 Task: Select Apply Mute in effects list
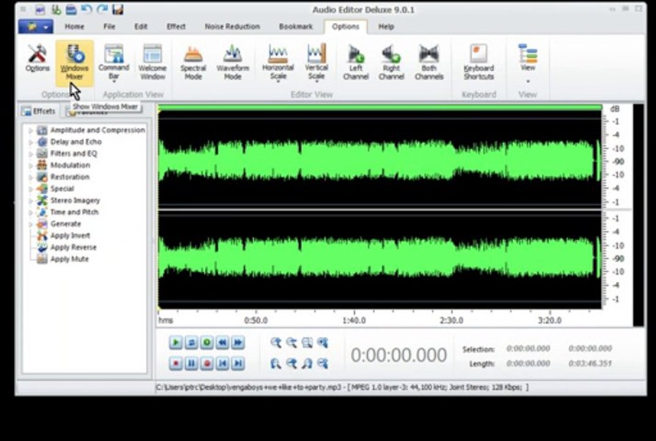(69, 259)
